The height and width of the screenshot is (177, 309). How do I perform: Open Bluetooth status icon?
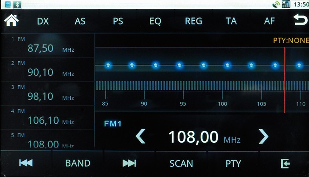pyautogui.click(x=17, y=4)
